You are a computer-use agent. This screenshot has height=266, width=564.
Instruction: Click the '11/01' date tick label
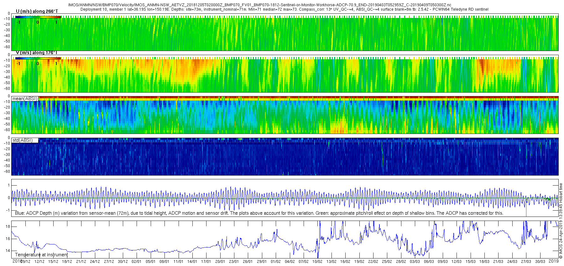tap(179, 262)
